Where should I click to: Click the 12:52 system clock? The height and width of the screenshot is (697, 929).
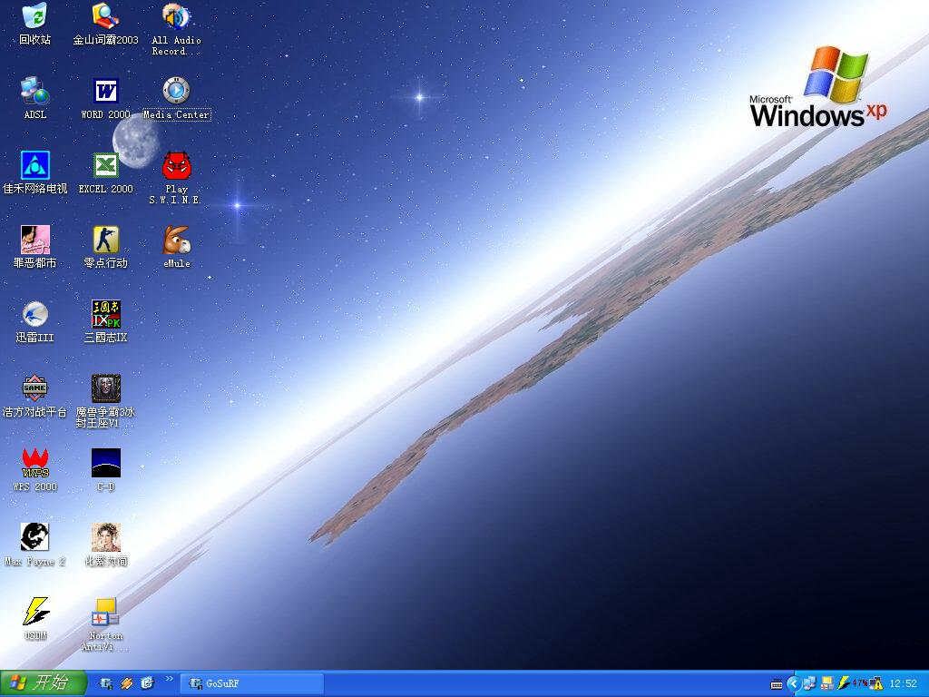(903, 684)
